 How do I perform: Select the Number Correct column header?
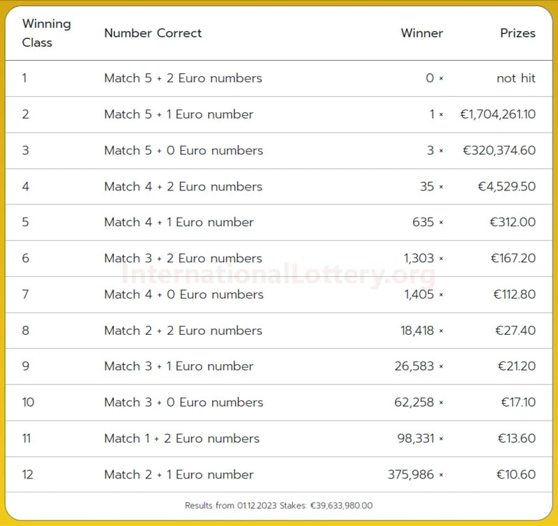153,33
